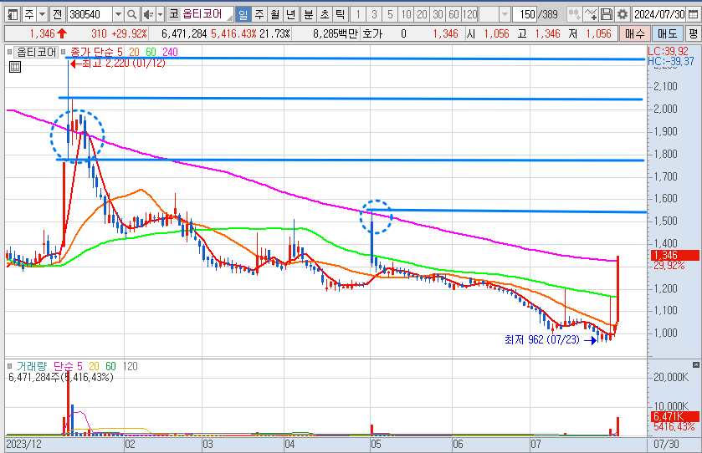Click the +29.92% change rate
Viewport: 702px width, 453px height.
pos(129,33)
